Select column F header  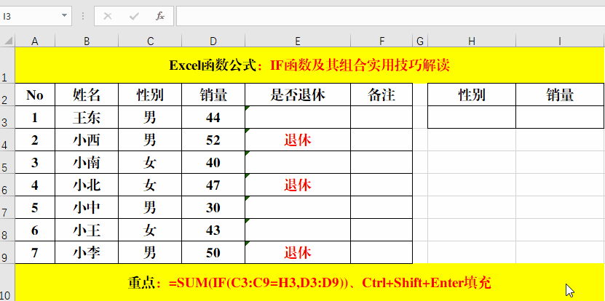point(381,41)
